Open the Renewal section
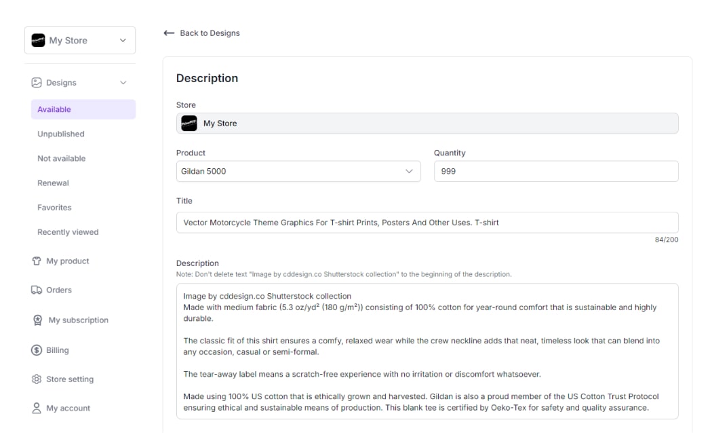Image resolution: width=712 pixels, height=433 pixels. (53, 183)
